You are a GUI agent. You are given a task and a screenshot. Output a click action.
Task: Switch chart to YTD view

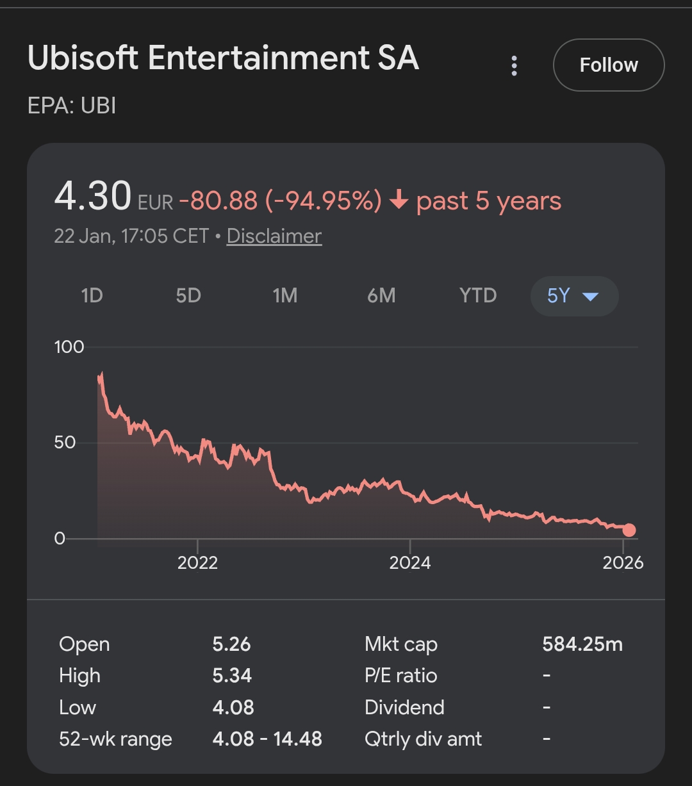tap(478, 295)
